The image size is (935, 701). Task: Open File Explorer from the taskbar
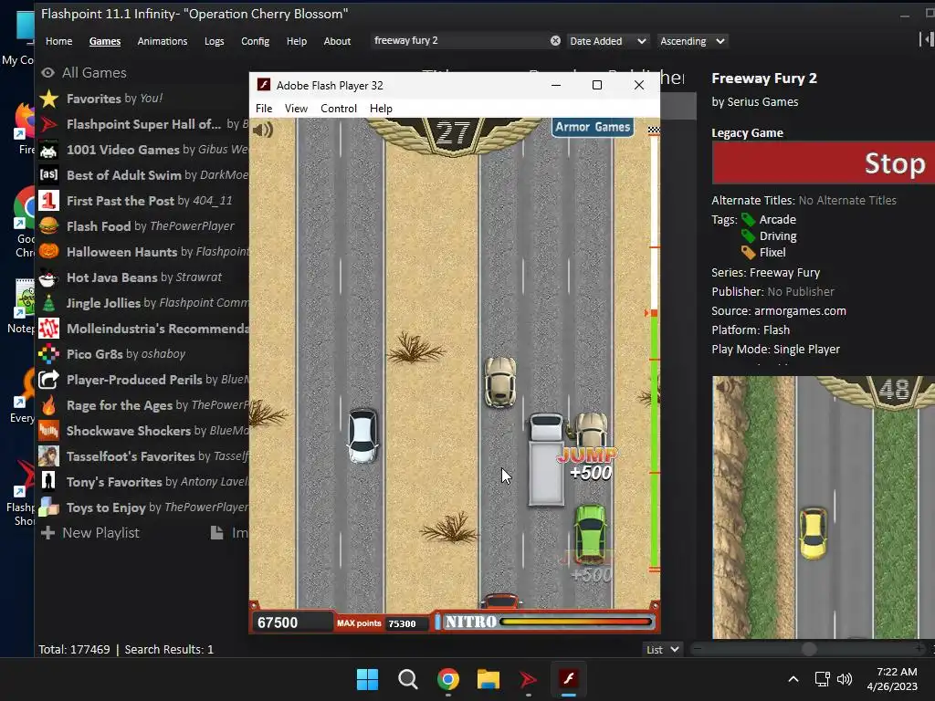[488, 679]
